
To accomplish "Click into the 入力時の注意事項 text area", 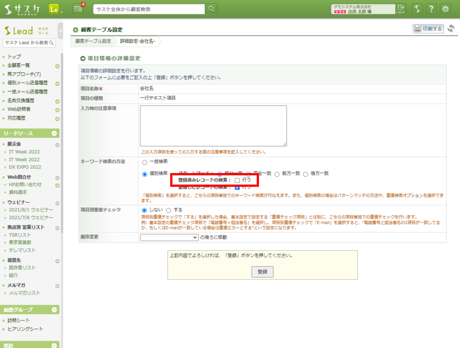I will (x=213, y=126).
